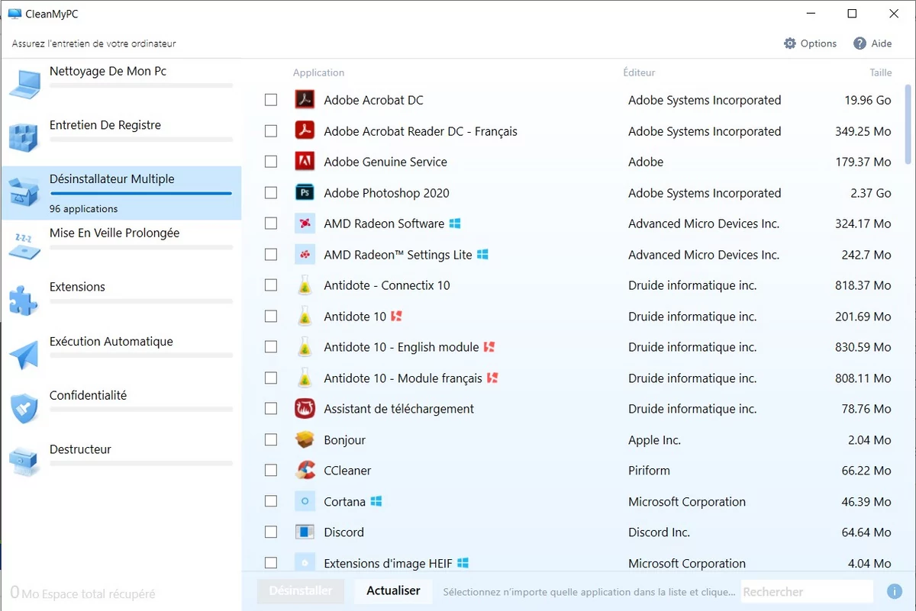Click the Destructeur shredder icon

click(24, 462)
